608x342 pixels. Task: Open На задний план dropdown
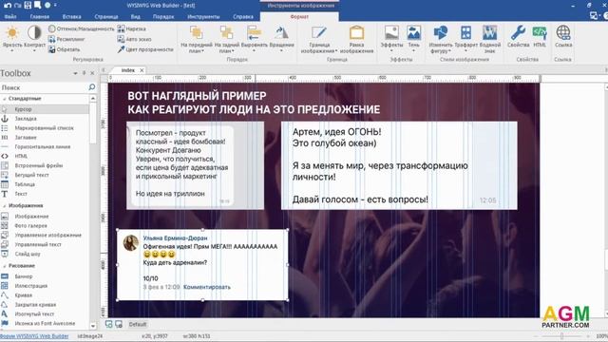pos(226,39)
